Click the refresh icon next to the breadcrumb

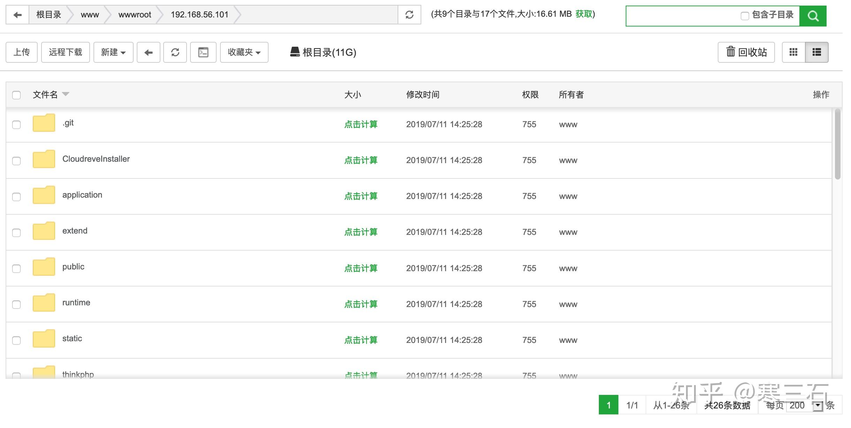tap(409, 15)
